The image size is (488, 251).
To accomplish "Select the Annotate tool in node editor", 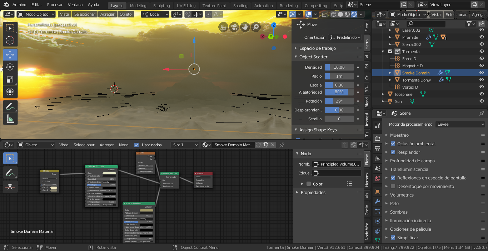I will point(10,172).
